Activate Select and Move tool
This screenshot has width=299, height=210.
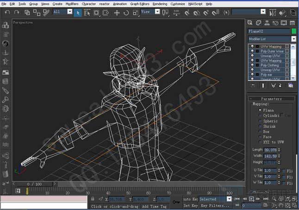point(117,13)
